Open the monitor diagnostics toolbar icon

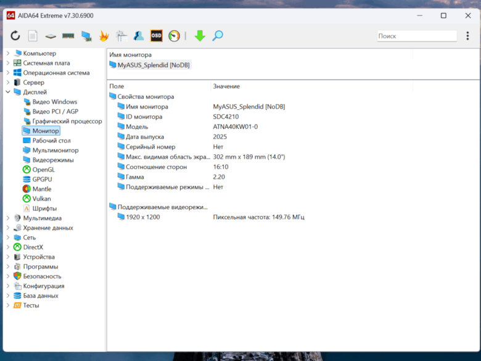(86, 36)
